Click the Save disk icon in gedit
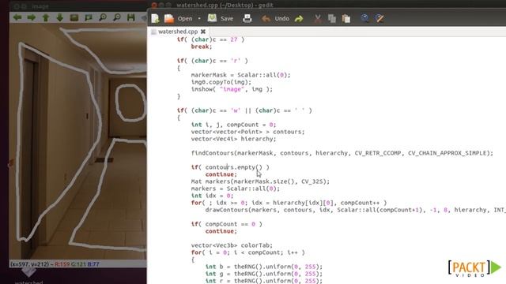Image resolution: width=506 pixels, height=284 pixels. click(x=212, y=18)
